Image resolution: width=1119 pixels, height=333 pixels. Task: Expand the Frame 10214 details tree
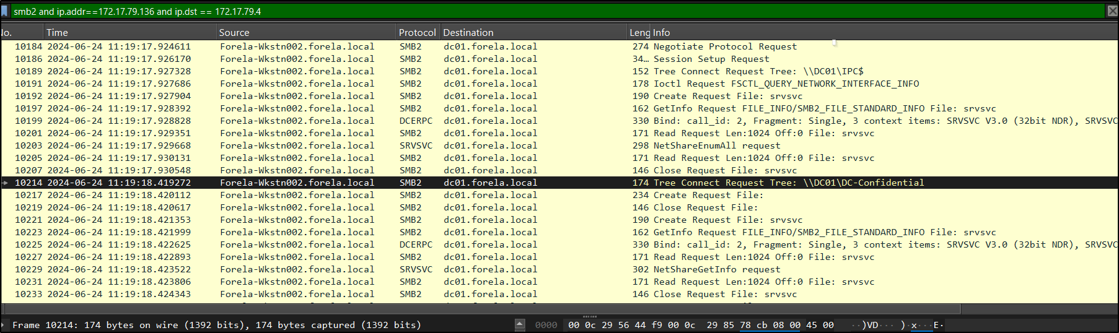coord(3,325)
